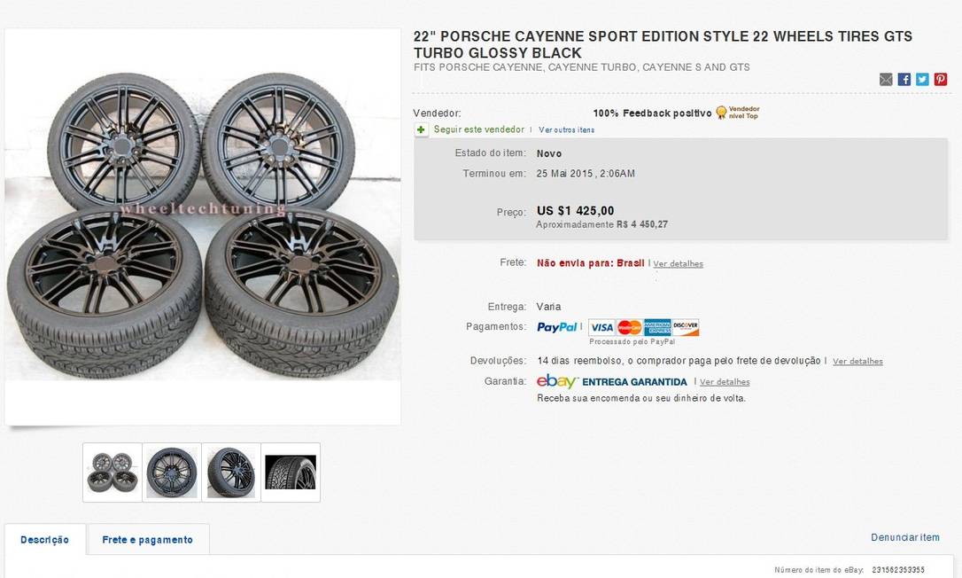Image resolution: width=962 pixels, height=578 pixels.
Task: Pin listing on Pinterest
Action: coord(941,80)
